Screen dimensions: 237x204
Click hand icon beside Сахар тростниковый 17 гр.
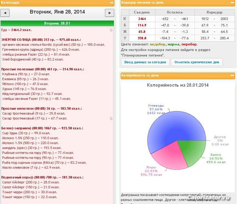(x=111, y=118)
